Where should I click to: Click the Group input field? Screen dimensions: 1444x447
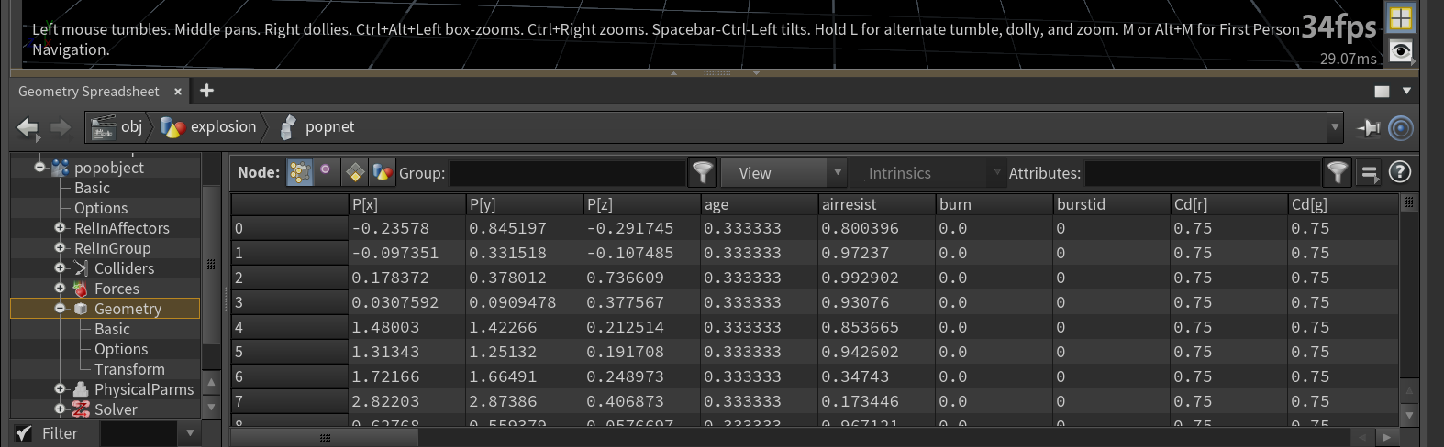567,172
